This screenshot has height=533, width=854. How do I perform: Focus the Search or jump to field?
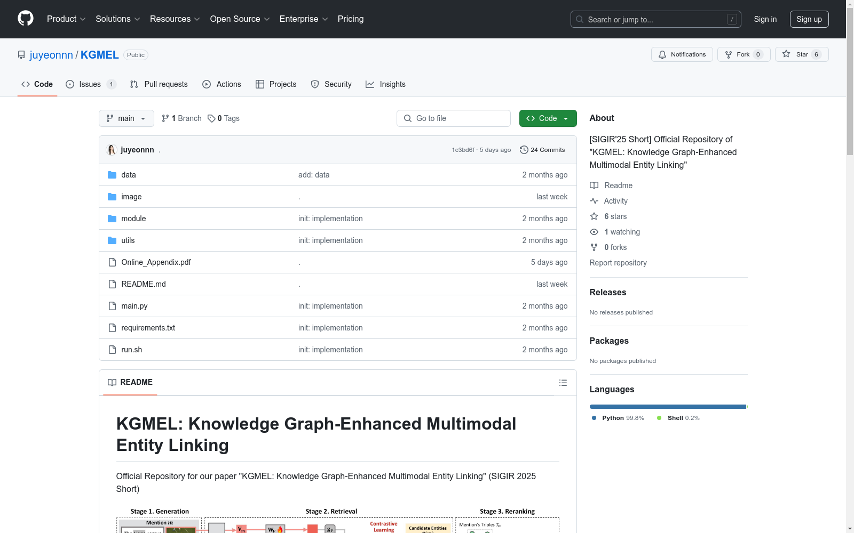[656, 19]
